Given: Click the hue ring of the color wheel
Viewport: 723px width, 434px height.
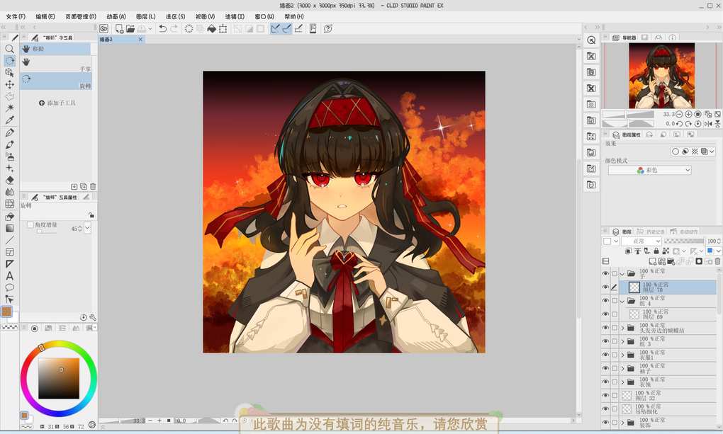Looking at the screenshot, I should (x=59, y=343).
